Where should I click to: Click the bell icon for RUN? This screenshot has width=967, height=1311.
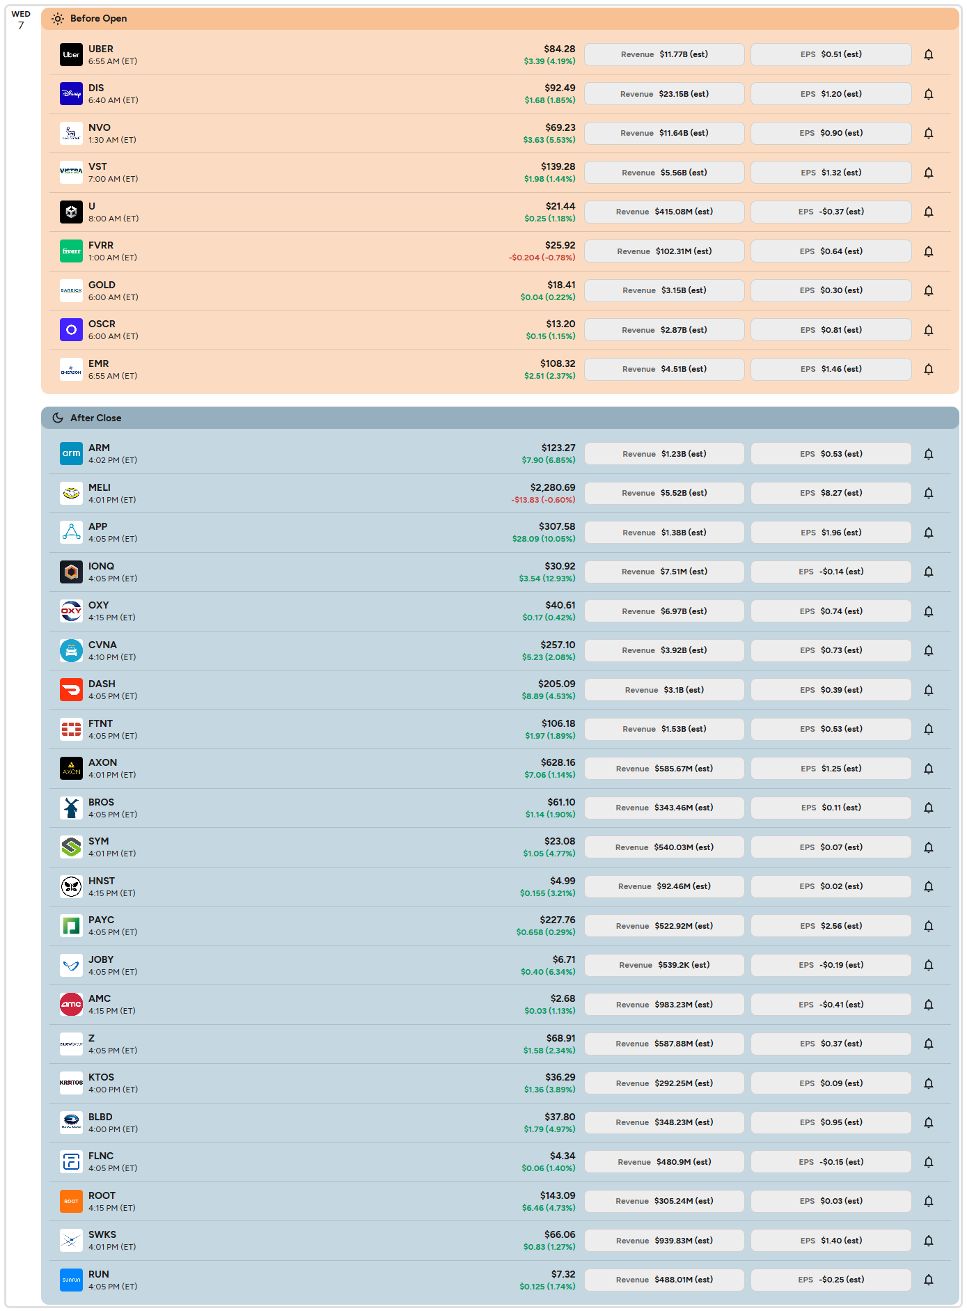pyautogui.click(x=928, y=1280)
